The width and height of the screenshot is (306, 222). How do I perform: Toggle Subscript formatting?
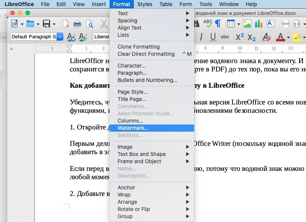(x=251, y=37)
